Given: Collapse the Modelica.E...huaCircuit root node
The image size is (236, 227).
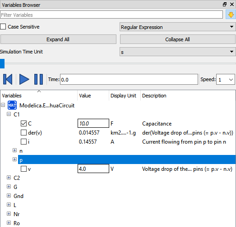Looking at the screenshot, I should coord(3,105).
